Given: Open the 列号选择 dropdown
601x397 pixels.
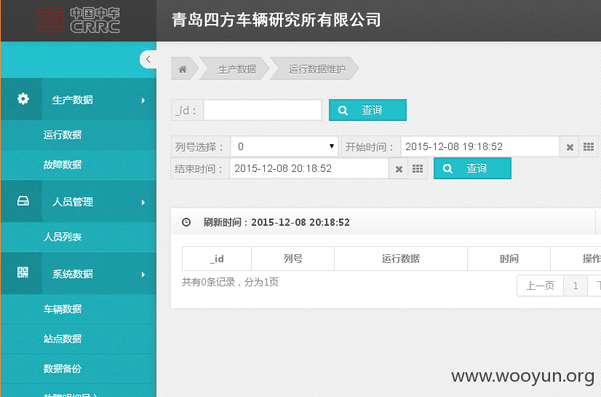Looking at the screenshot, I should [284, 147].
